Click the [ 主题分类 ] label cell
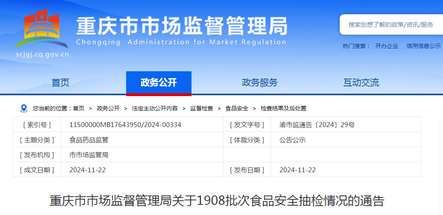The height and width of the screenshot is (215, 443). [x=37, y=140]
